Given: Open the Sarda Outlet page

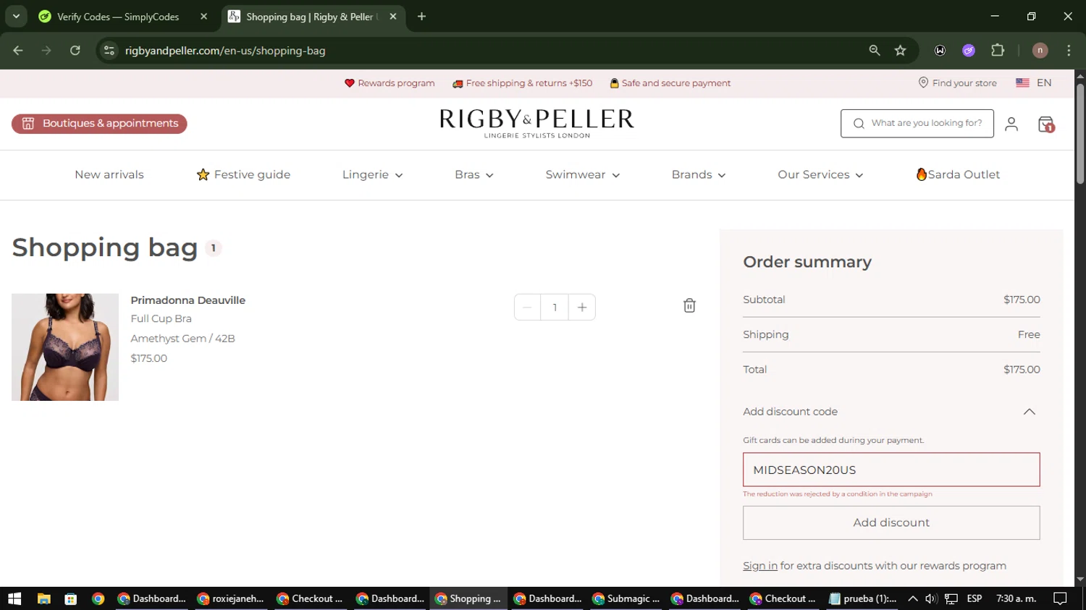Looking at the screenshot, I should click(x=958, y=174).
